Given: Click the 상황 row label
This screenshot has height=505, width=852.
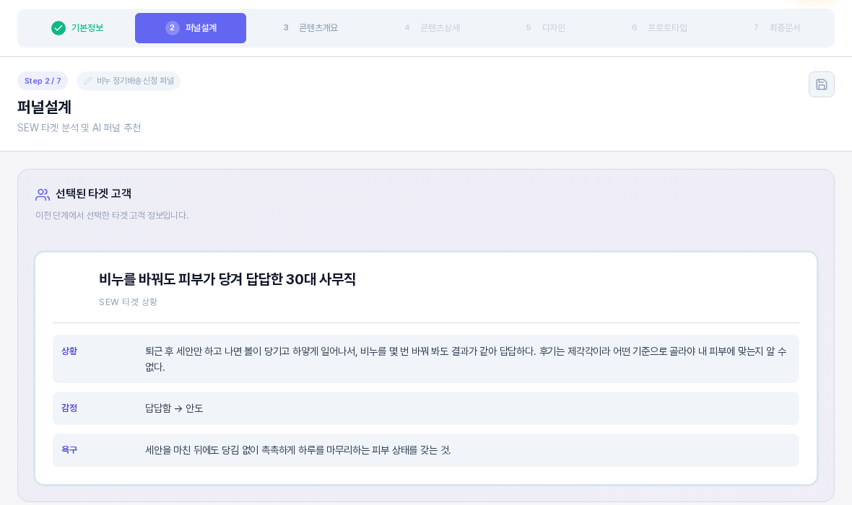Looking at the screenshot, I should click(x=69, y=351).
